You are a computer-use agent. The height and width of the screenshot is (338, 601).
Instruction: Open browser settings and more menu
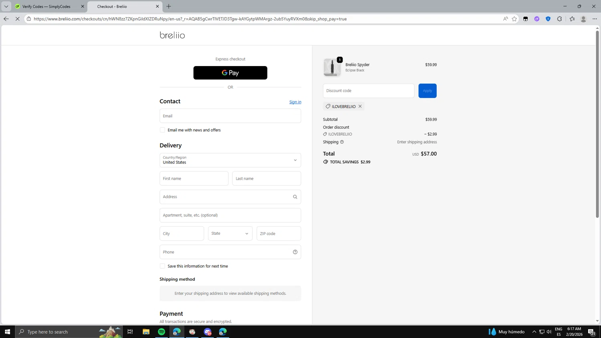(595, 19)
